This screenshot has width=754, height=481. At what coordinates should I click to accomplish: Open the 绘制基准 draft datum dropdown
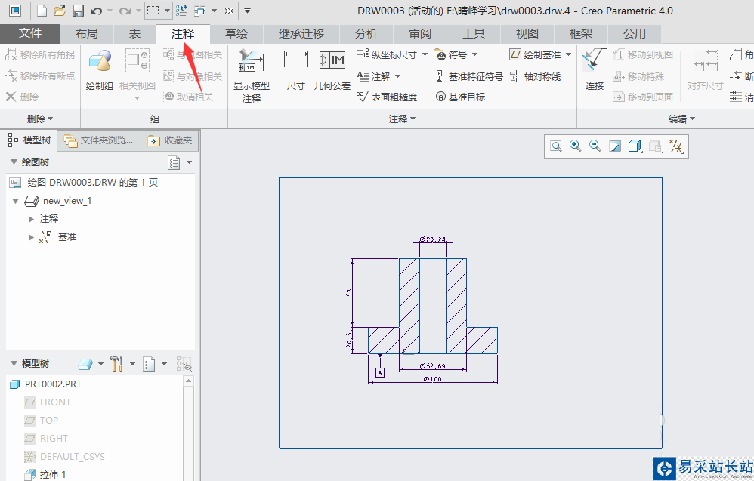(x=568, y=55)
